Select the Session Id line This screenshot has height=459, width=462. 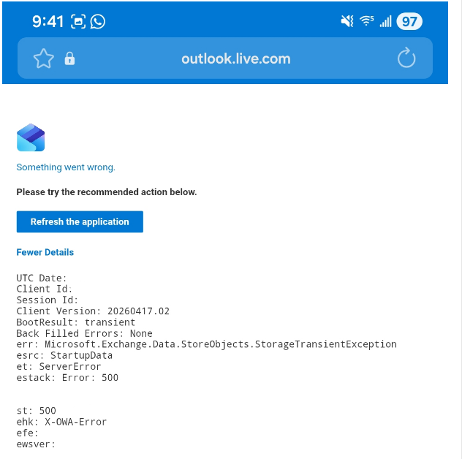coord(47,300)
